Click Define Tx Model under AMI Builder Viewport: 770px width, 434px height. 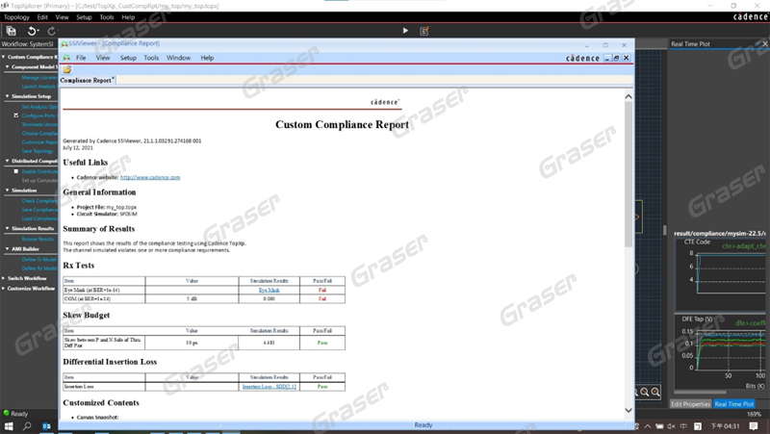[39, 259]
